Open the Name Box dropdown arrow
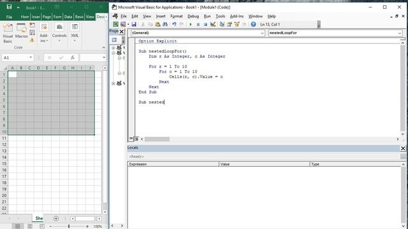Screen dimensions: 408x229 tap(31, 57)
